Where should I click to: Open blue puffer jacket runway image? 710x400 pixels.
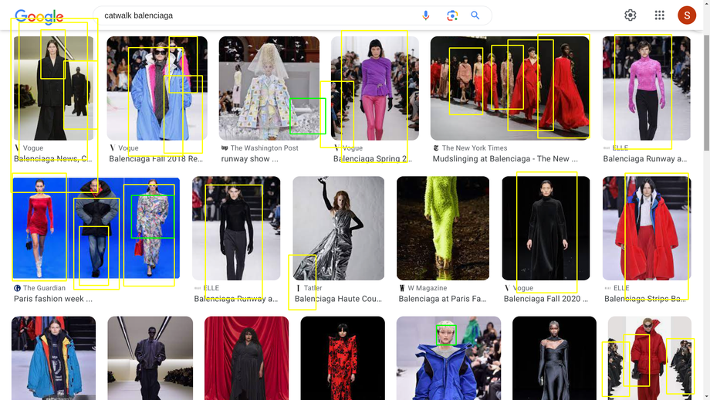[x=448, y=358]
